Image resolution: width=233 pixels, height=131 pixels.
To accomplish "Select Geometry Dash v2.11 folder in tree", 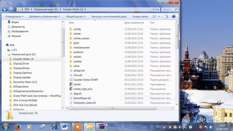I will click(25, 82).
